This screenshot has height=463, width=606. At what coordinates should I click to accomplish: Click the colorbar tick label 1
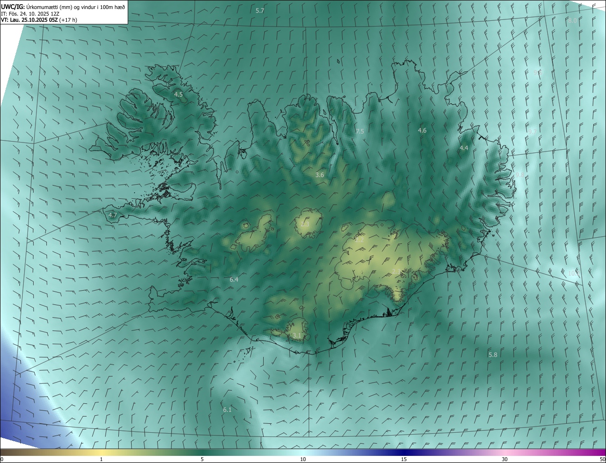point(101,460)
